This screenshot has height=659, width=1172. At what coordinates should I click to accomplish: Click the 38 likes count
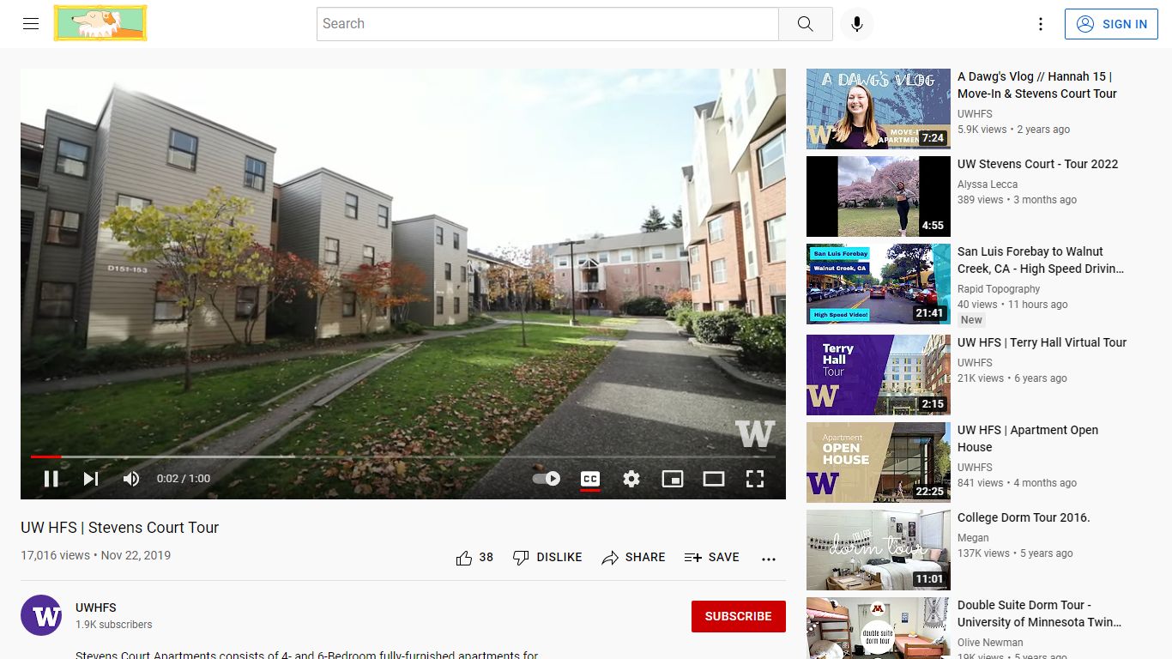(486, 558)
